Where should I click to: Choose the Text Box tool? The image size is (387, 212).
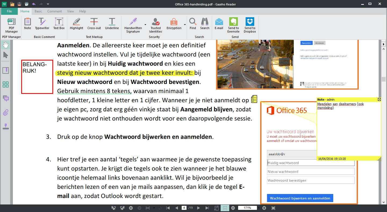point(59,24)
